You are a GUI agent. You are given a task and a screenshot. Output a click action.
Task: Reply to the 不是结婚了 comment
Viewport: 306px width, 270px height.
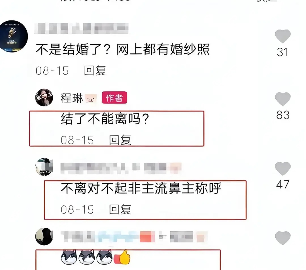[x=95, y=71]
